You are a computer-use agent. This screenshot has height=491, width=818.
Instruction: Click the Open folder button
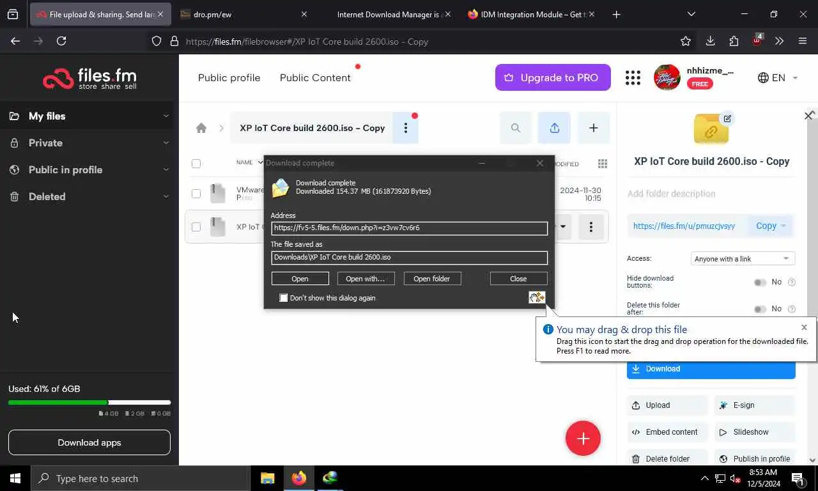tap(432, 279)
